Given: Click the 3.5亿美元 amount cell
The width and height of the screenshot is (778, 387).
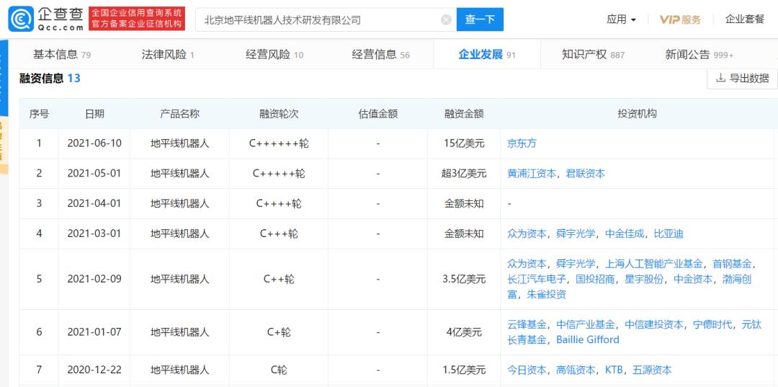Looking at the screenshot, I should 464,279.
